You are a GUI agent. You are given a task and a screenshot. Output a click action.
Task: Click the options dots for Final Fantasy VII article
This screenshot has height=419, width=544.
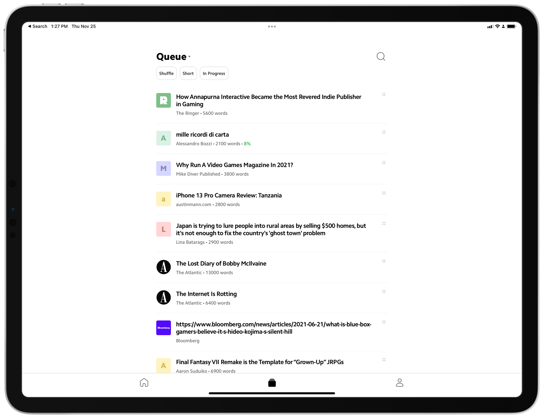(384, 360)
